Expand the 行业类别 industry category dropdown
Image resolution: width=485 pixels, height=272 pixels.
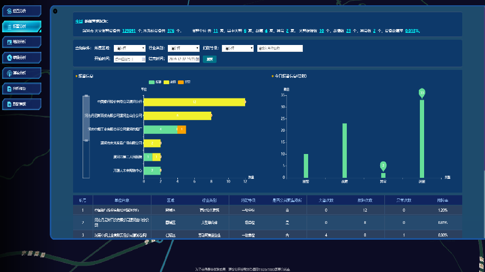pyautogui.click(x=183, y=48)
